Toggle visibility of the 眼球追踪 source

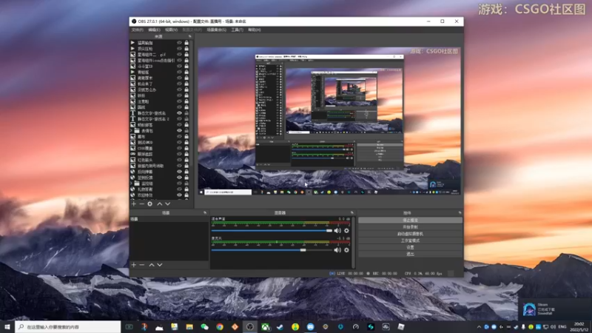tap(179, 154)
